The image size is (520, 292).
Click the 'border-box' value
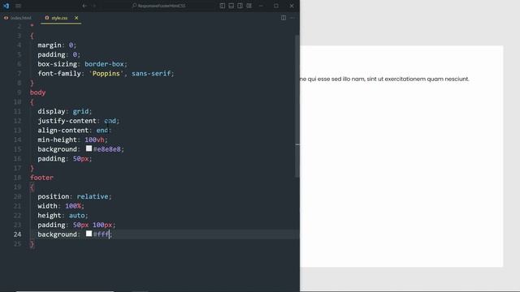pos(104,64)
